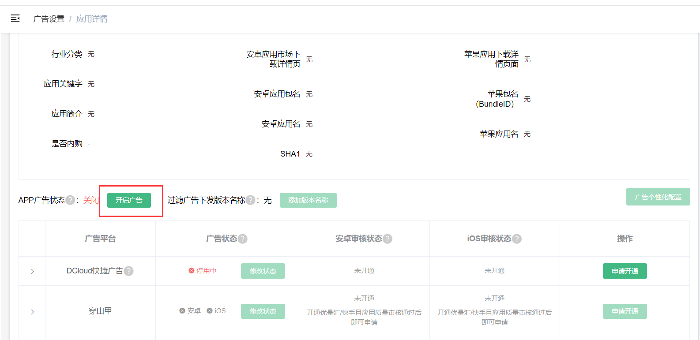Select the 安卓应用名 label
This screenshot has height=340, width=700.
click(x=281, y=124)
